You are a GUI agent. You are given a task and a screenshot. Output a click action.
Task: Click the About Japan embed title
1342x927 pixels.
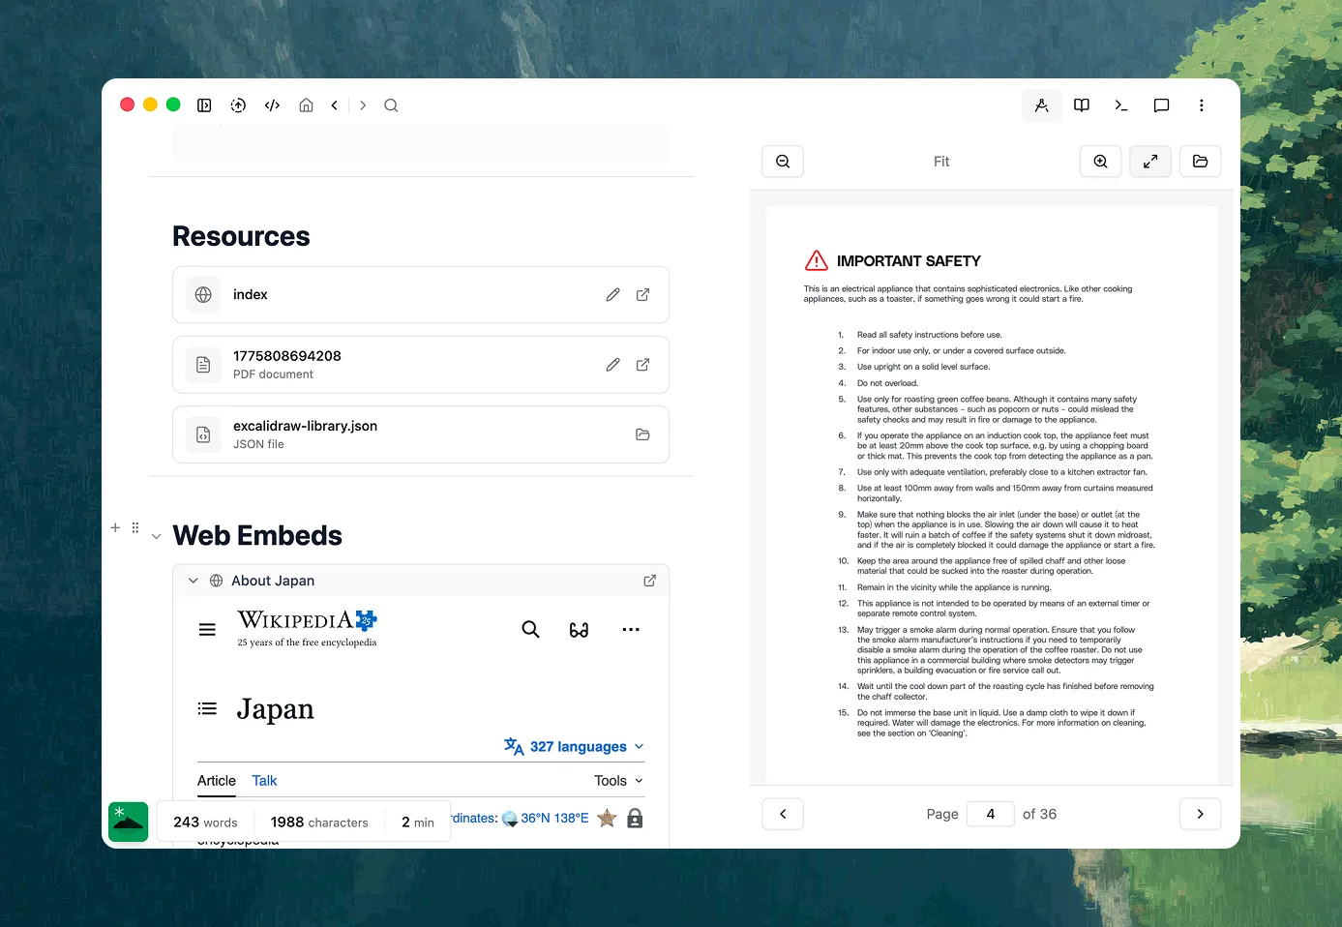point(273,581)
